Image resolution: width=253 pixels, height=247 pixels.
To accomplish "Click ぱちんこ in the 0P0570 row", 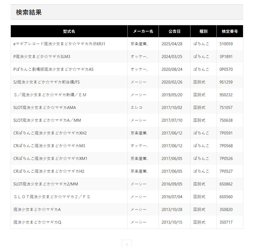I will tap(201, 69).
